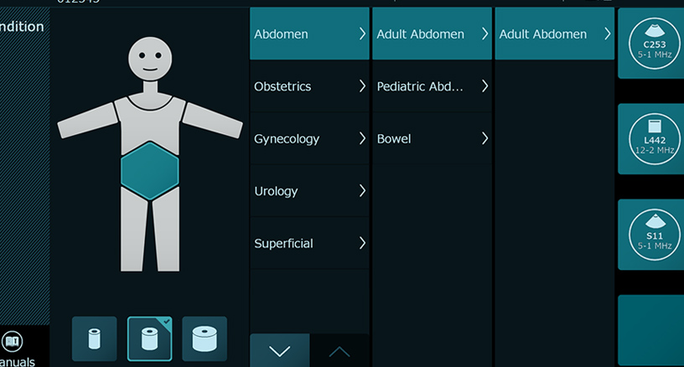Open the Manuals book icon

click(x=13, y=342)
